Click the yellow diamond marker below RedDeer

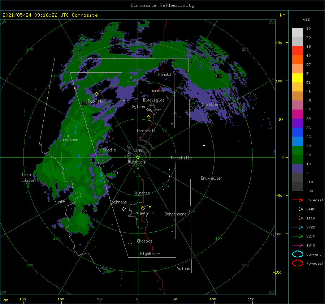(149, 117)
